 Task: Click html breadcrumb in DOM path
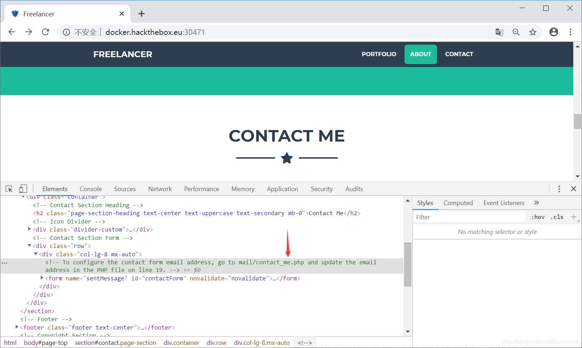pos(10,343)
